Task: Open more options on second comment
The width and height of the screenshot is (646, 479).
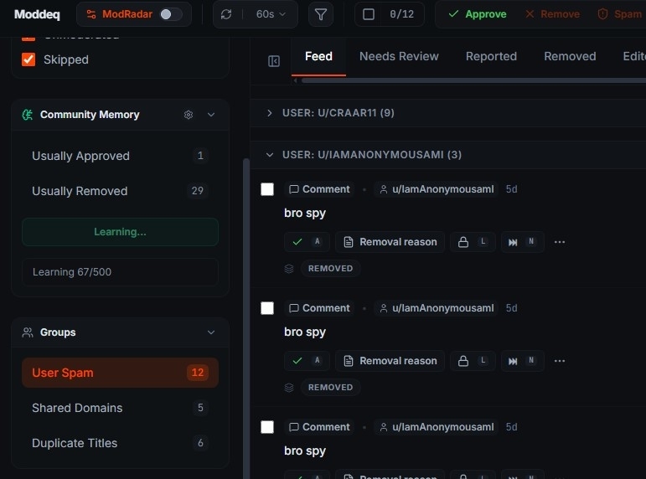Action: pyautogui.click(x=560, y=361)
